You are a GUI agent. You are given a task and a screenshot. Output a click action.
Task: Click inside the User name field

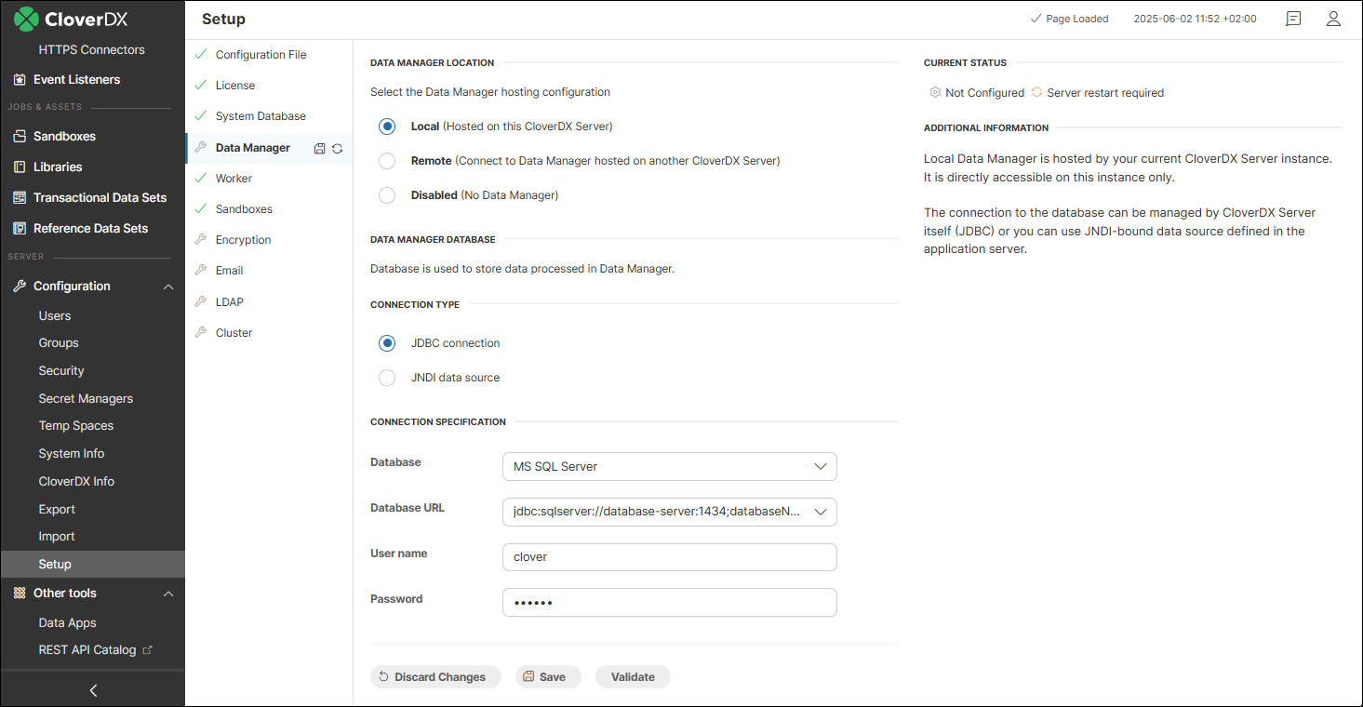click(x=669, y=556)
